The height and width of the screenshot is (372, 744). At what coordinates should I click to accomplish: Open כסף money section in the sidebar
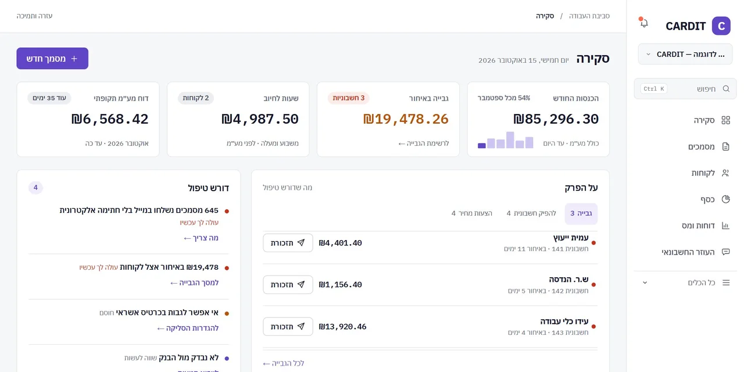(x=685, y=199)
